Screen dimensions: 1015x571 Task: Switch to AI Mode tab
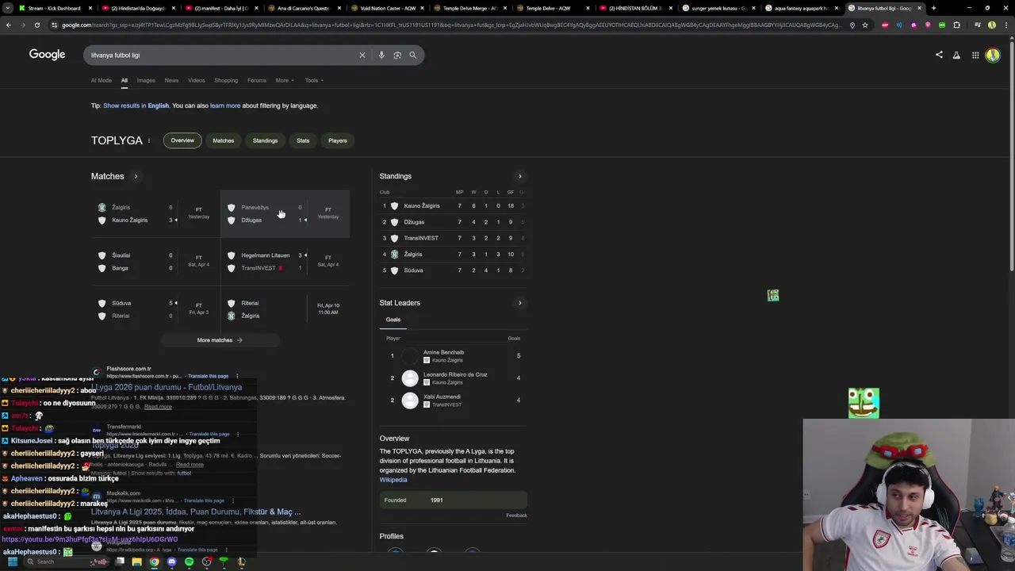(101, 80)
